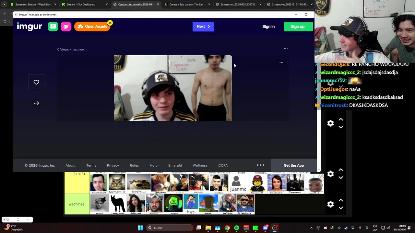Image resolution: width=415 pixels, height=233 pixels.
Task: Open the About footer link
Action: [x=70, y=165]
